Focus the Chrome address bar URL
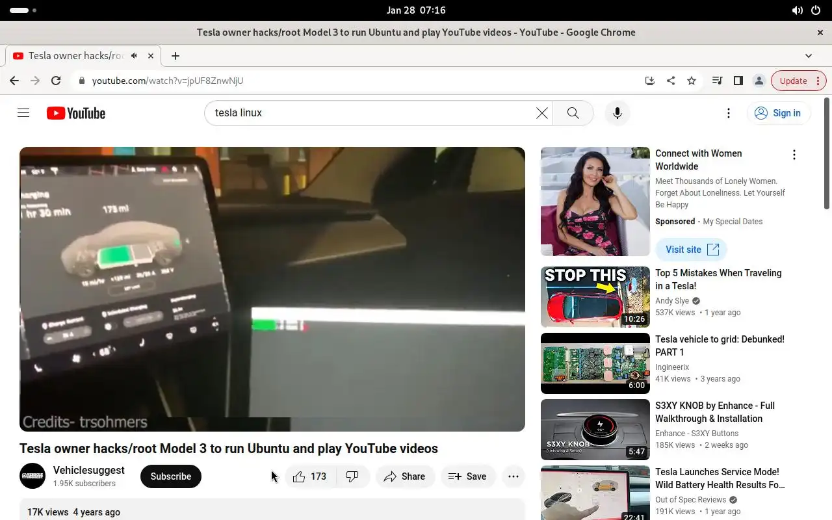 coord(168,81)
